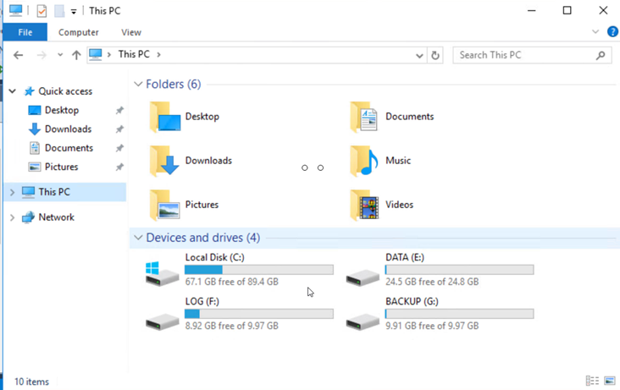
Task: Click the Quick access label
Action: 65,91
